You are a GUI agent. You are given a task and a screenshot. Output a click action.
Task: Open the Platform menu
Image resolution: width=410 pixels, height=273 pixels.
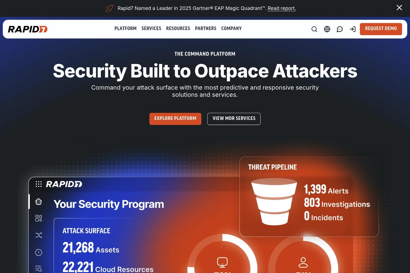[x=125, y=28]
